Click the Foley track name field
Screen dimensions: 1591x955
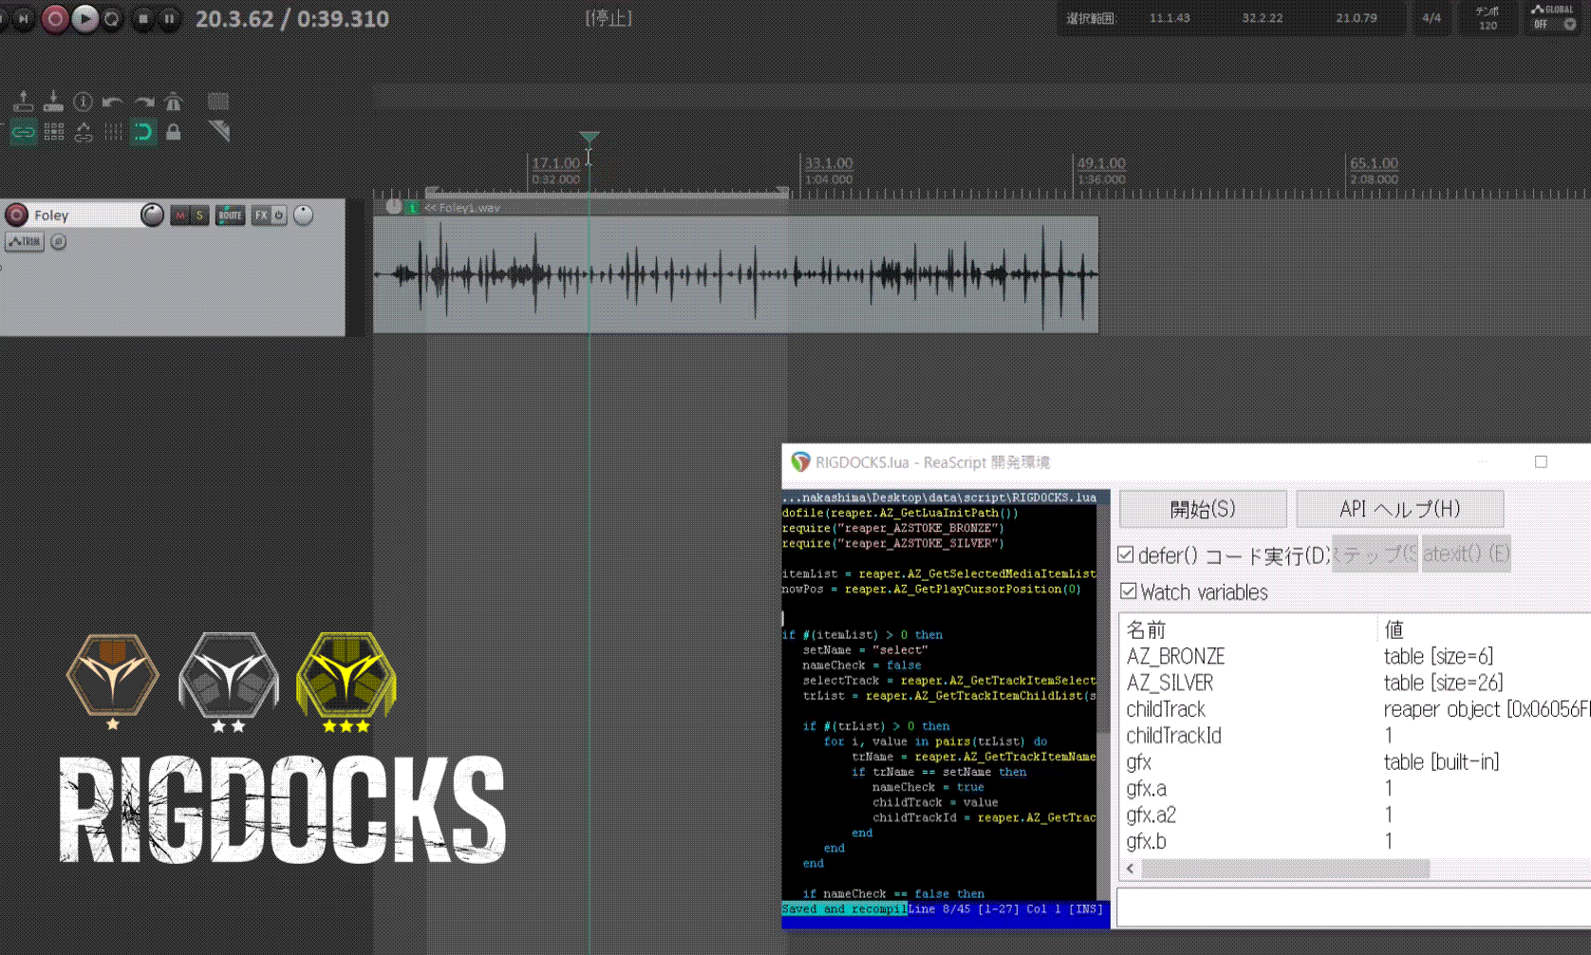click(84, 215)
